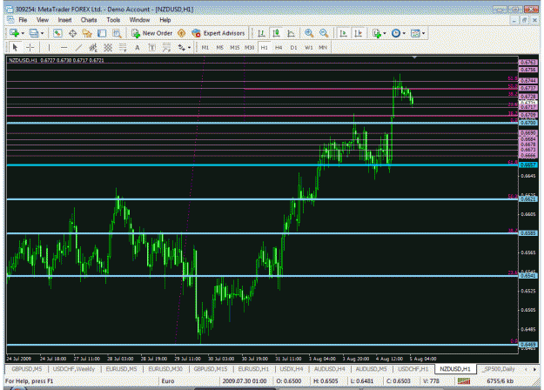This screenshot has height=390, width=544.
Task: Click the chart shift triangle marker
Action: point(414,57)
